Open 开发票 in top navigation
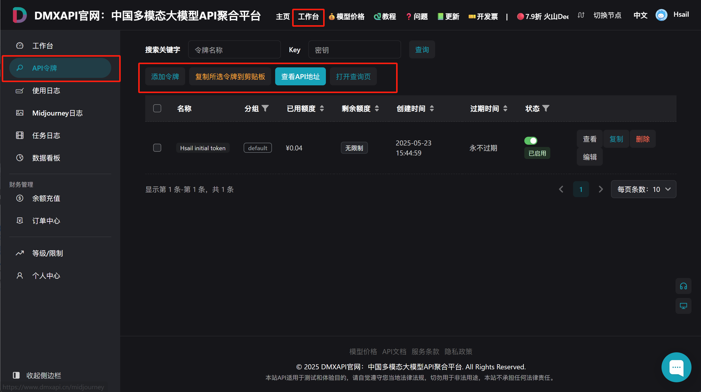The width and height of the screenshot is (701, 392). tap(483, 16)
